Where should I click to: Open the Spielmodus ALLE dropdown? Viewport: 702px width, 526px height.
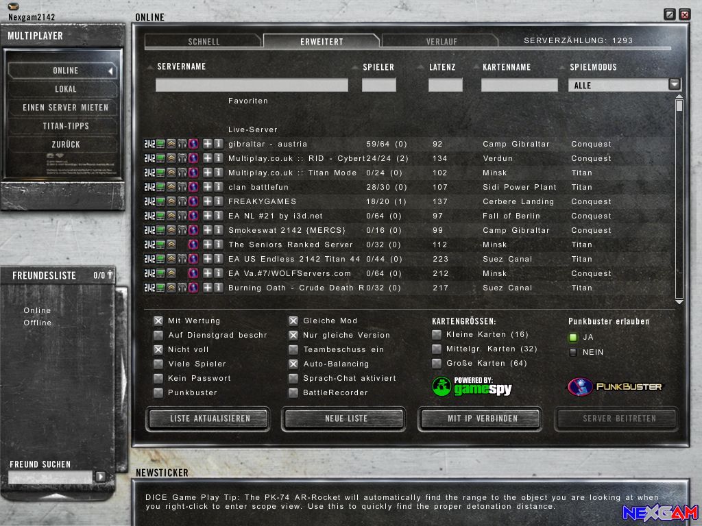coord(675,84)
